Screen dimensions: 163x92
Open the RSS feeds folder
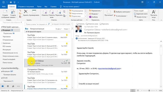click(7, 46)
